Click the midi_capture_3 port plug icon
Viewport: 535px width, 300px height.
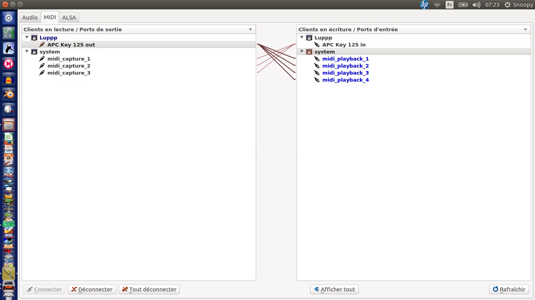[x=42, y=73]
